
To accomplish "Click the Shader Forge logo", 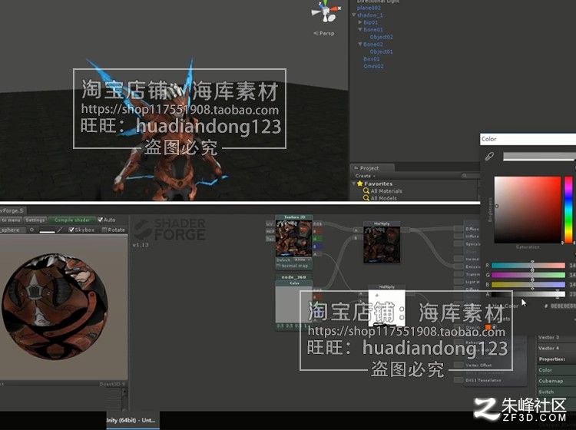I will point(169,229).
